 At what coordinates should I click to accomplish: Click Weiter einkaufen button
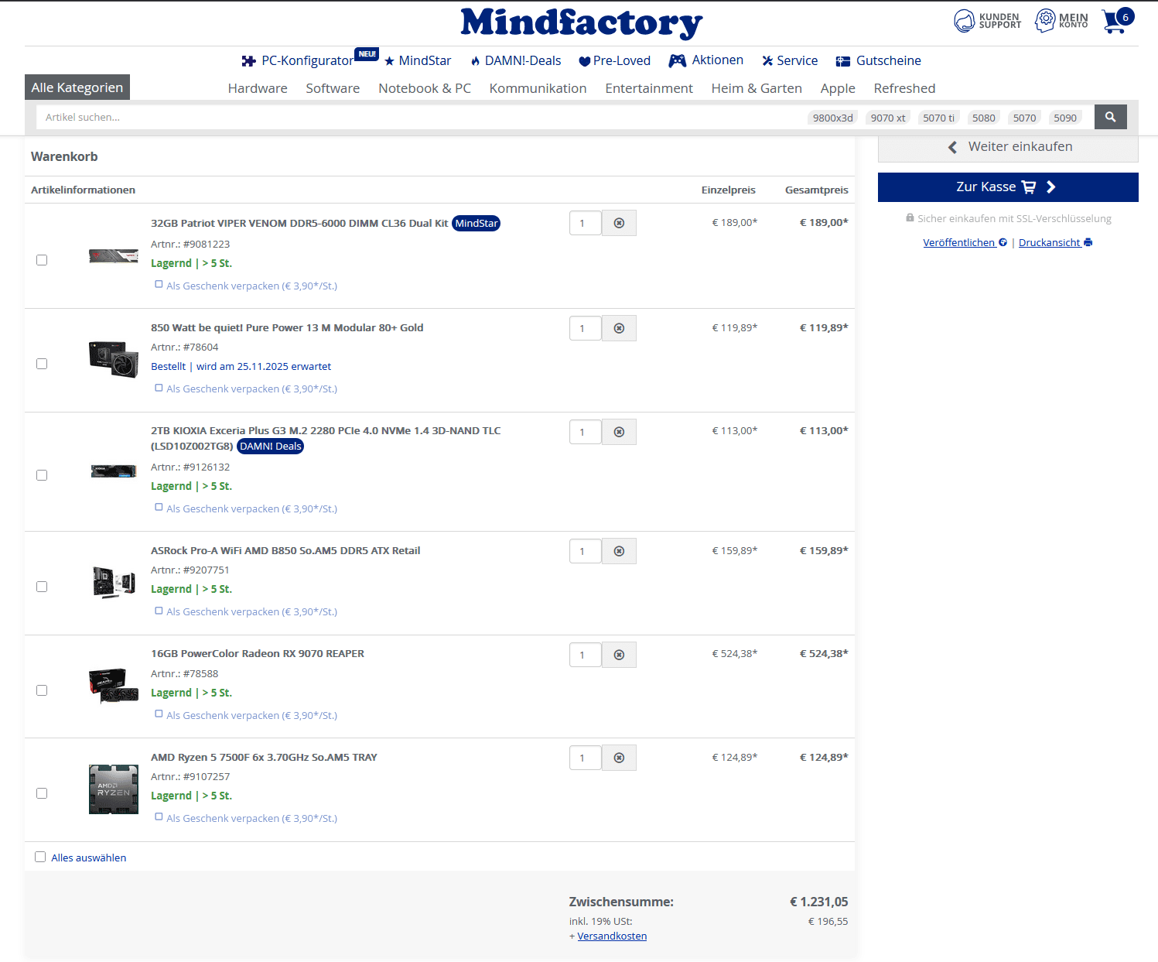1008,147
